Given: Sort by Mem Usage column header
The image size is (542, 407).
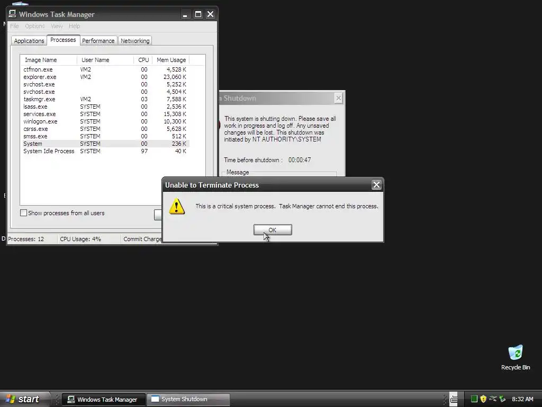Looking at the screenshot, I should 171,60.
